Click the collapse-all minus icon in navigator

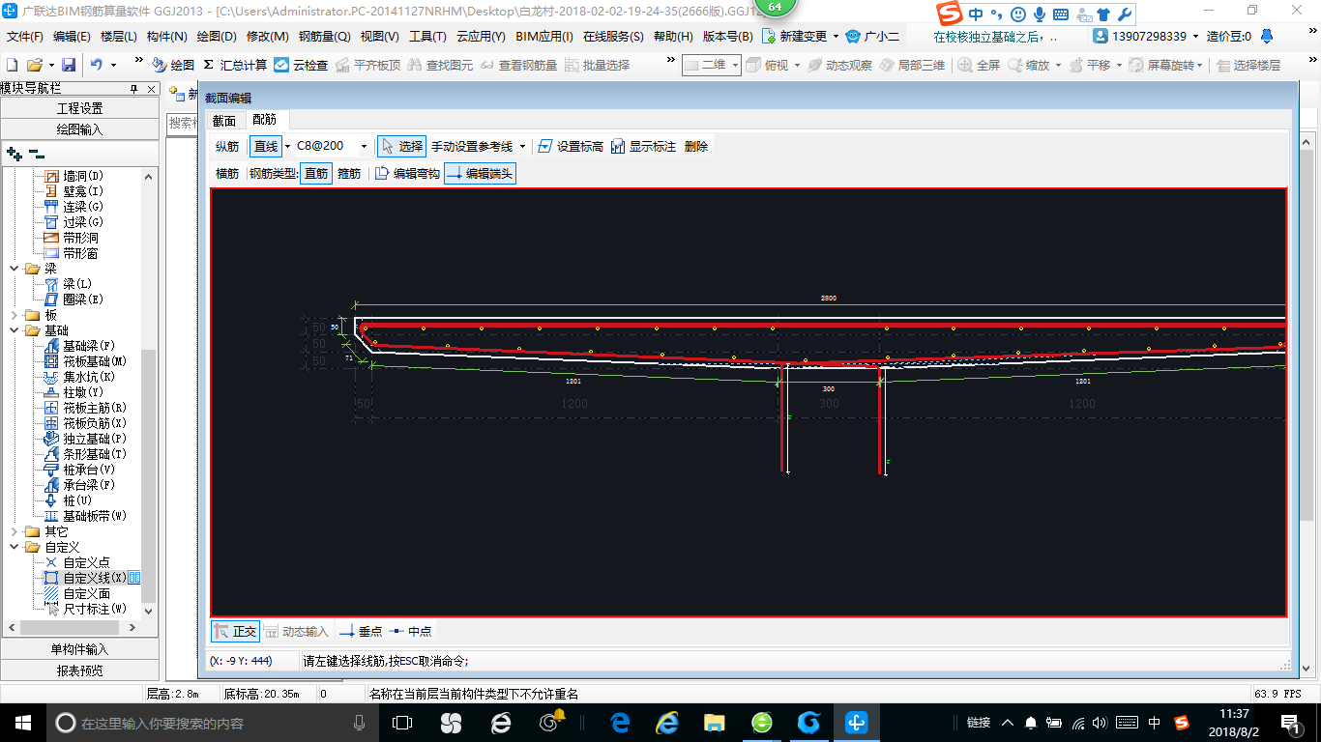tap(36, 153)
